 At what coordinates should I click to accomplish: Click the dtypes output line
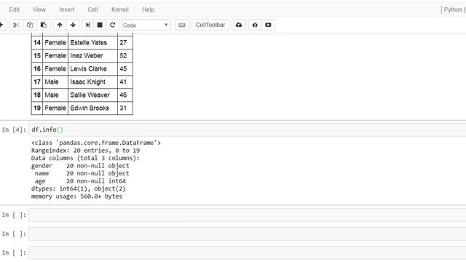(79, 188)
